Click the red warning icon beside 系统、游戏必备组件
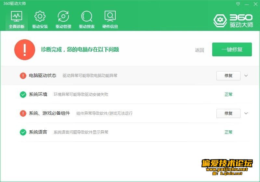 (x=23, y=113)
